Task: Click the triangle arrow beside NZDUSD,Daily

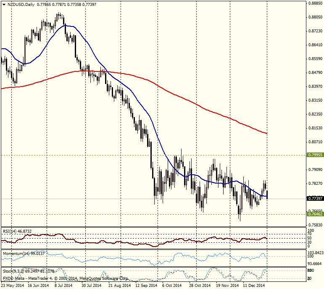Action: [x=4, y=4]
